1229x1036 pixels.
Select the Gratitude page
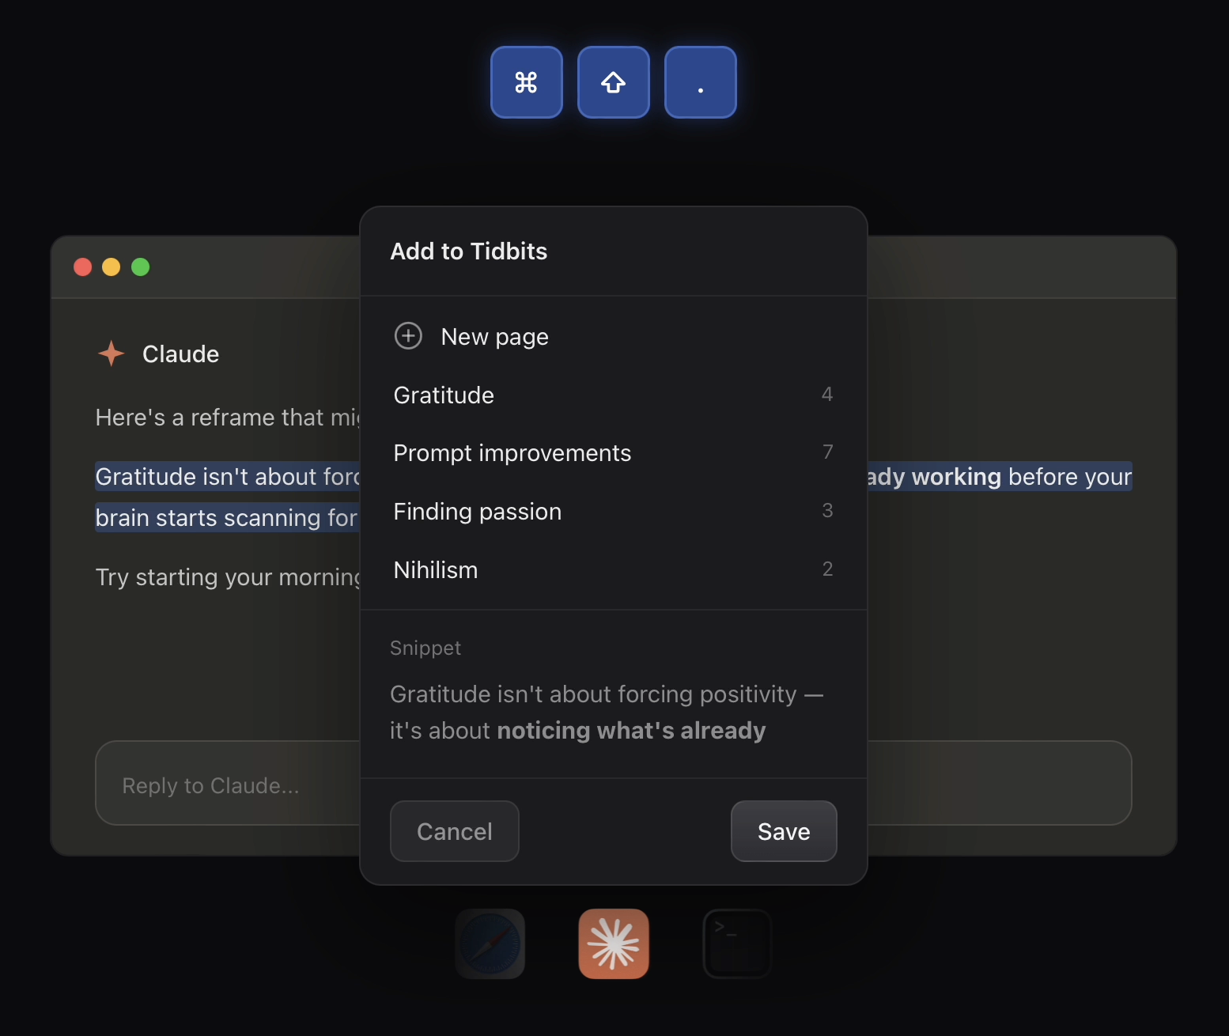click(614, 395)
